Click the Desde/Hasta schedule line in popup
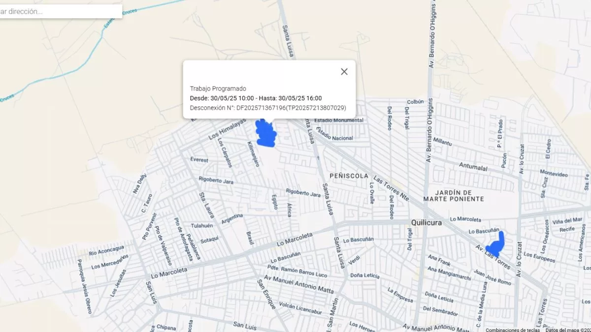The height and width of the screenshot is (332, 591). point(256,98)
